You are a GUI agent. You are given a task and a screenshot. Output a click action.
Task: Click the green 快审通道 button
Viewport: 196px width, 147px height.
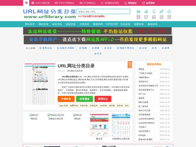pos(85,99)
